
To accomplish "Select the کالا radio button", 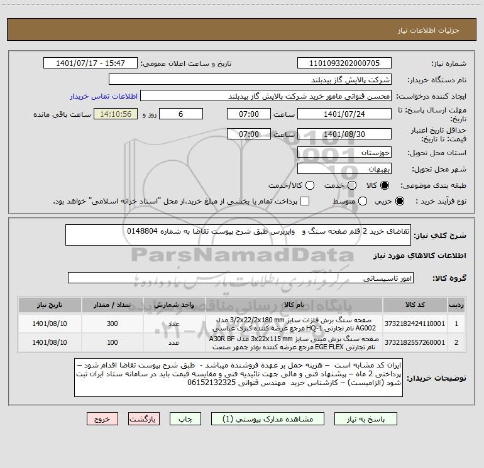I will pos(385,185).
